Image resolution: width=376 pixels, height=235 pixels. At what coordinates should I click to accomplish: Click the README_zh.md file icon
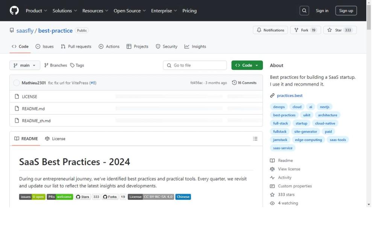[x=17, y=120]
